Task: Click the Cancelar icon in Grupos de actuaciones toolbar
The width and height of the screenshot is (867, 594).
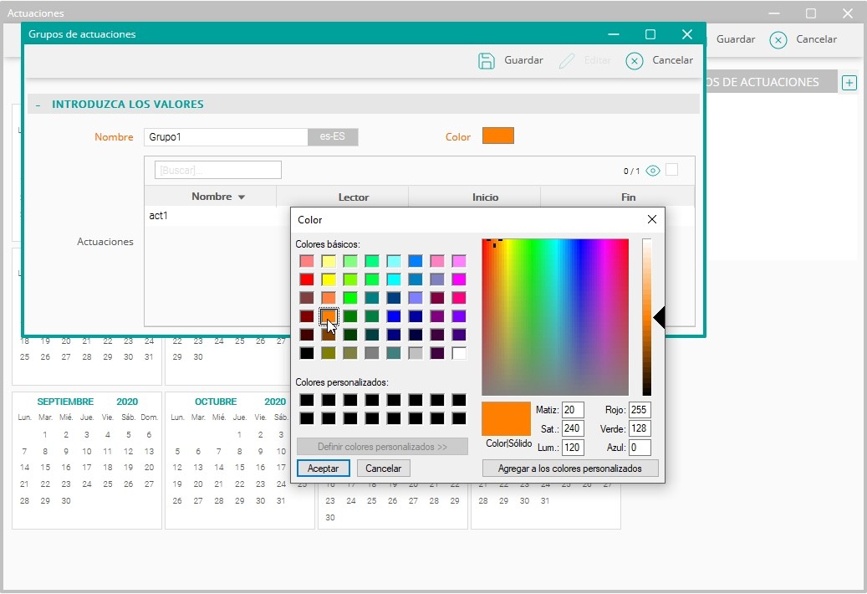Action: (635, 61)
